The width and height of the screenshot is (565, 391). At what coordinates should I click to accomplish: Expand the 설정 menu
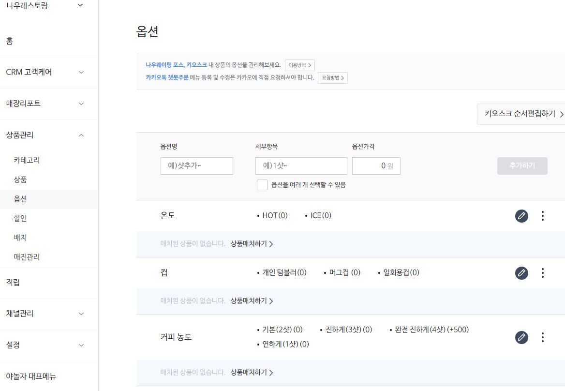[81, 345]
